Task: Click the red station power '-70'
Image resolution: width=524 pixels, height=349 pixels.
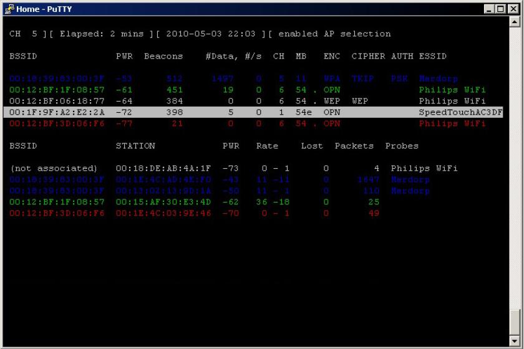Action: (x=231, y=213)
